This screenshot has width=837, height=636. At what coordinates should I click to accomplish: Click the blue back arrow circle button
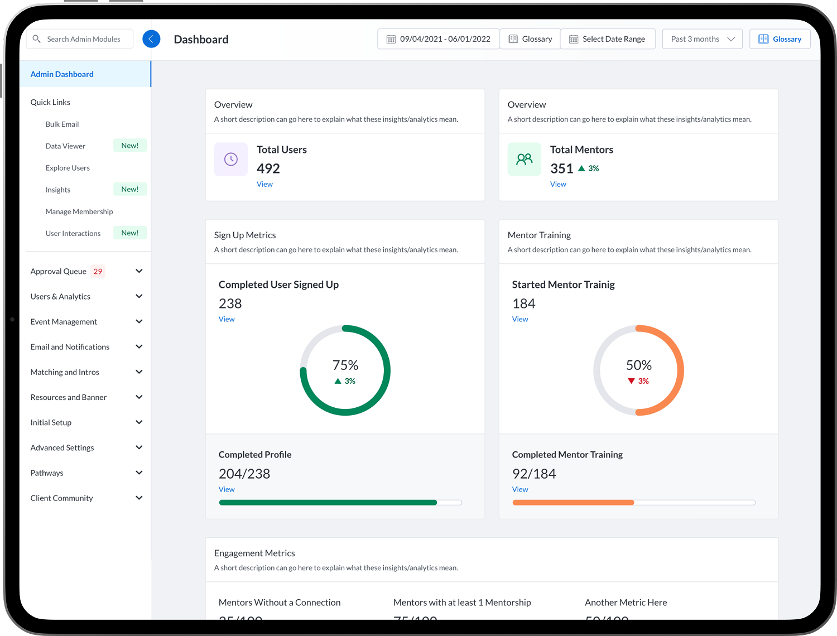(151, 39)
